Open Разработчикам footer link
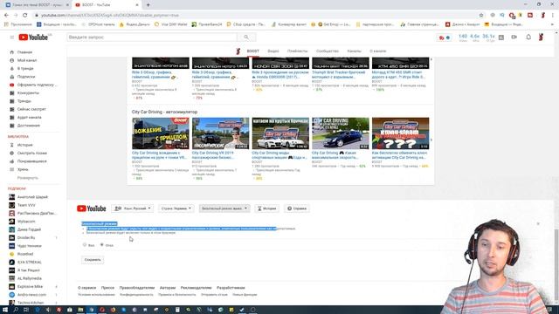559x314 pixels. pos(231,288)
